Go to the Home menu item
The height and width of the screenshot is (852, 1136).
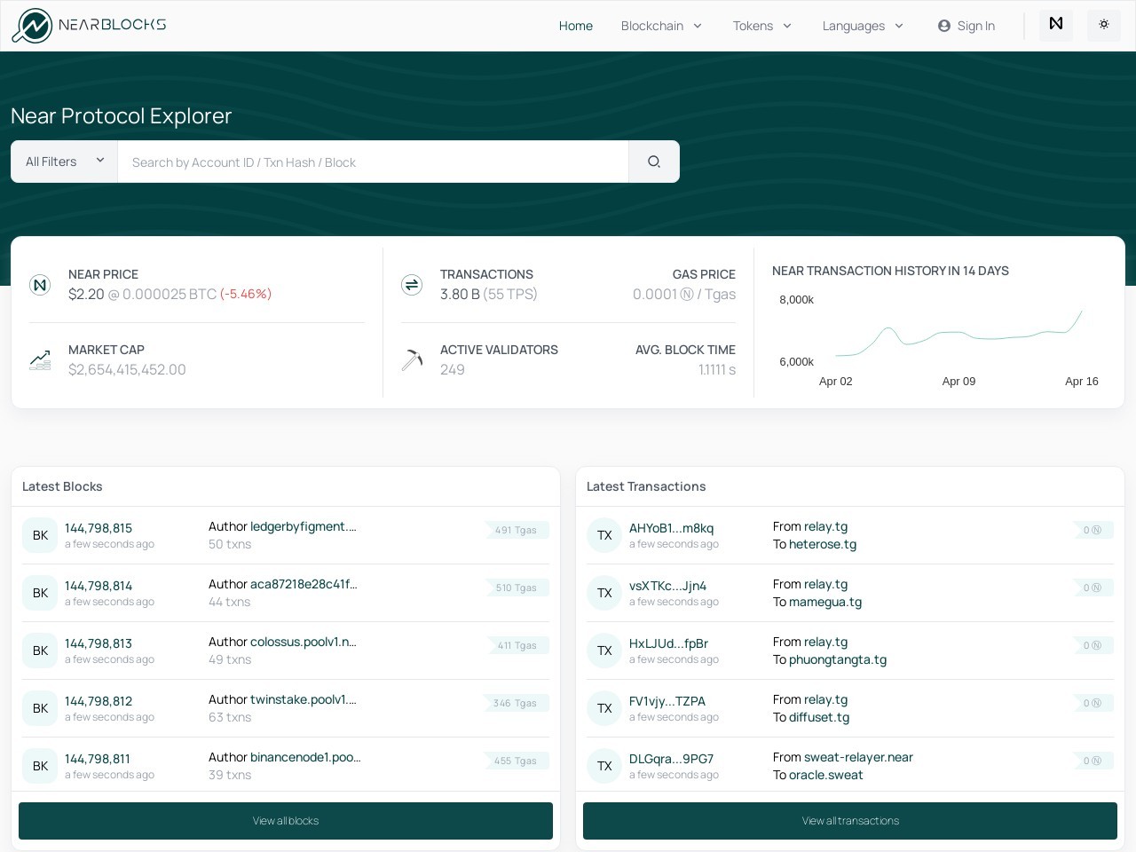[x=575, y=26]
